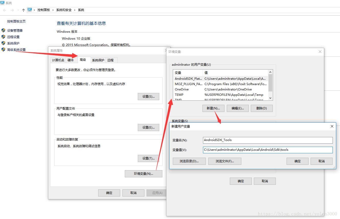
Task: Click 设置(E) under 用户配置文件
Action: coord(149,127)
